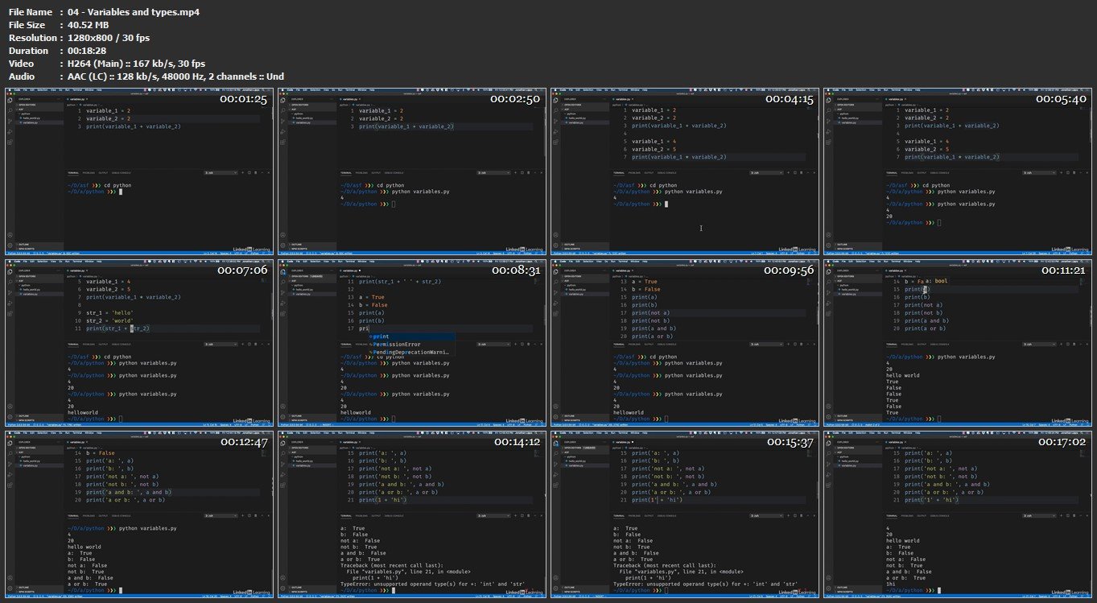Click the '1hi' terminal output in 00:17:02 frame
The image size is (1097, 603).
point(891,585)
